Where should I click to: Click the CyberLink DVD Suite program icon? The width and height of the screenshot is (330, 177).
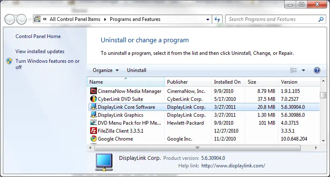click(x=93, y=99)
